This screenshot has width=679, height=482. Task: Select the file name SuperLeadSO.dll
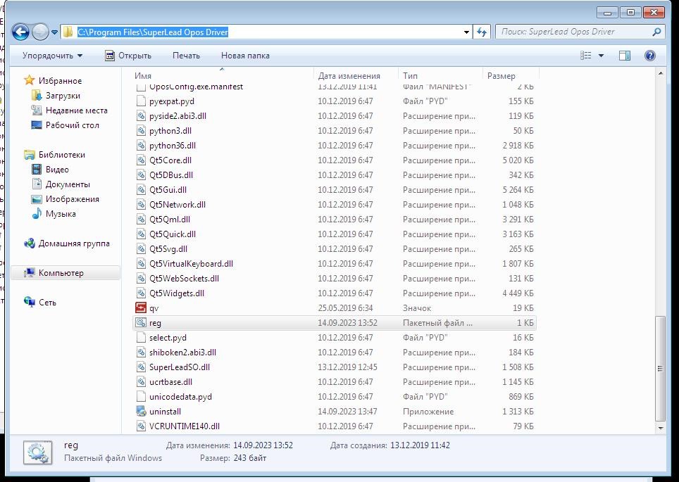[180, 367]
